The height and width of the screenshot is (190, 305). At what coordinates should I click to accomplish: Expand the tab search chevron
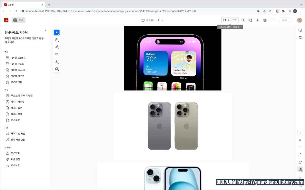point(300,5)
